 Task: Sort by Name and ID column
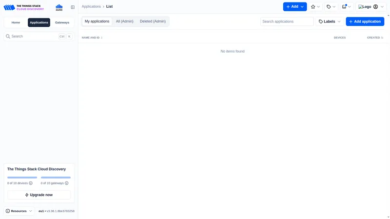click(x=92, y=38)
